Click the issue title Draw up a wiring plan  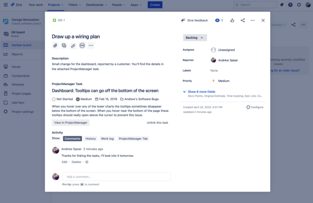(76, 36)
